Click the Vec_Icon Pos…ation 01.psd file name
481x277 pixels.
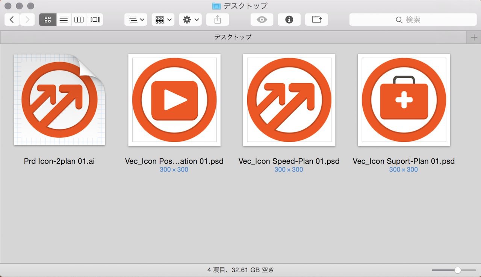[174, 161]
